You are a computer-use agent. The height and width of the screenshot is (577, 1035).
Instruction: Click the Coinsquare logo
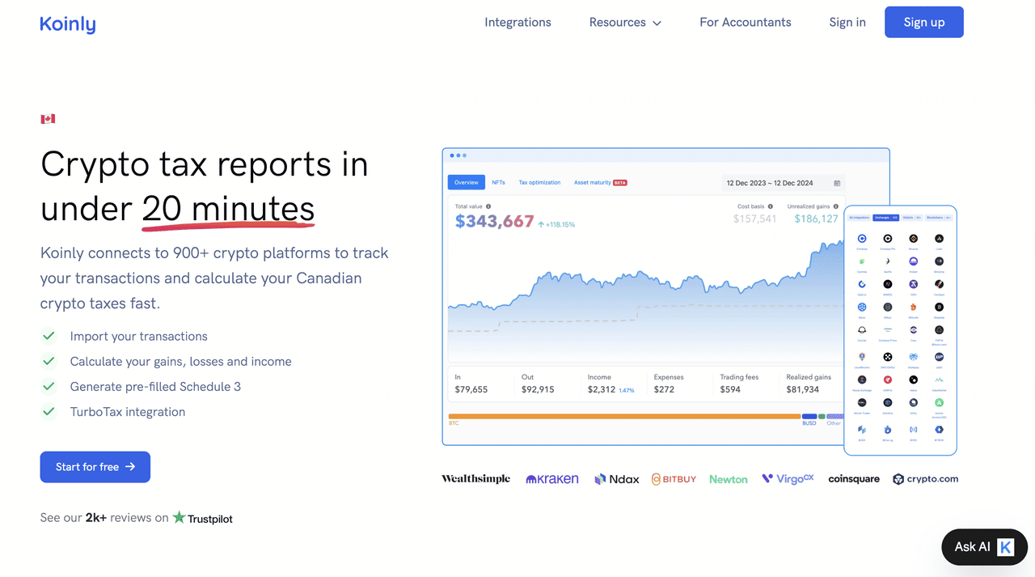click(854, 479)
